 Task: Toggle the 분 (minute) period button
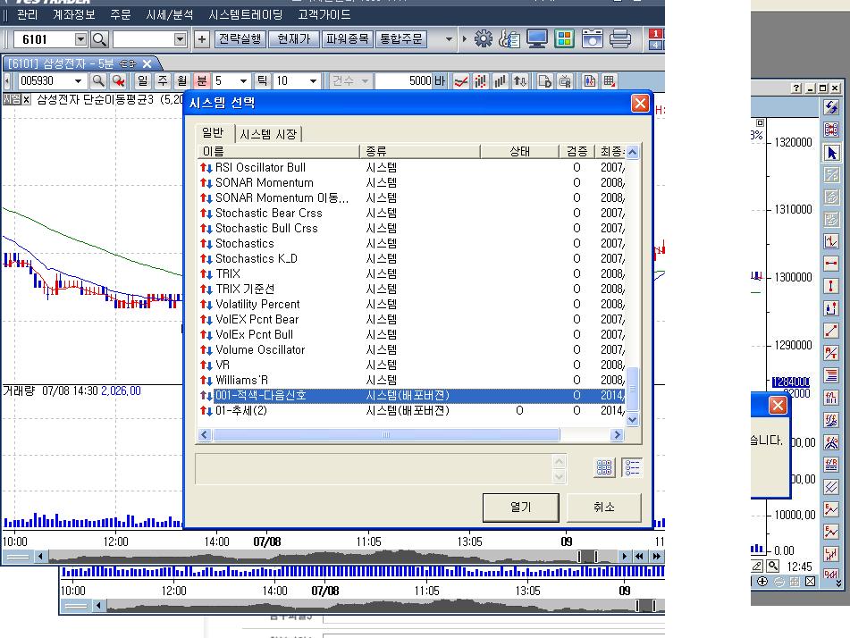coord(202,81)
